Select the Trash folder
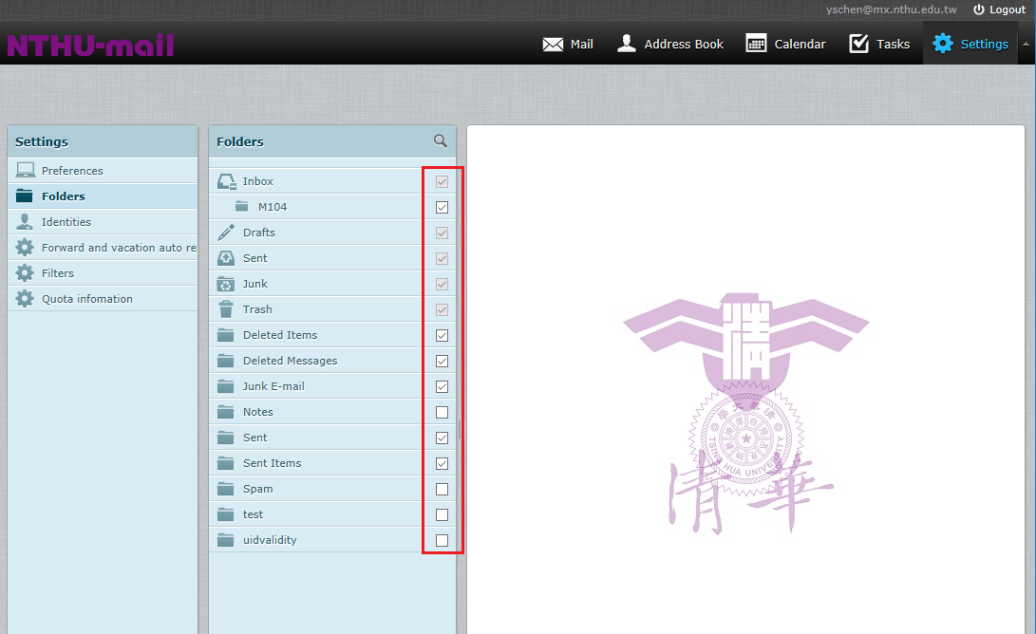 [256, 309]
